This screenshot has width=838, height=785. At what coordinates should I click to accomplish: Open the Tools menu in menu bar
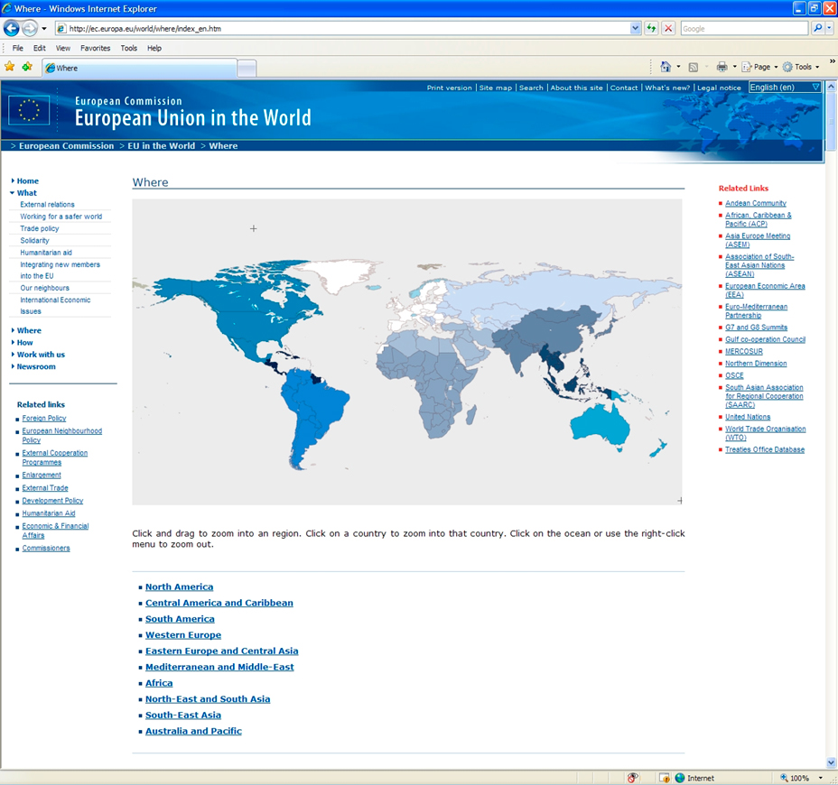point(129,48)
